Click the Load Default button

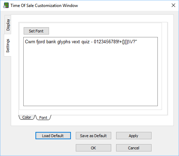pyautogui.click(x=53, y=136)
